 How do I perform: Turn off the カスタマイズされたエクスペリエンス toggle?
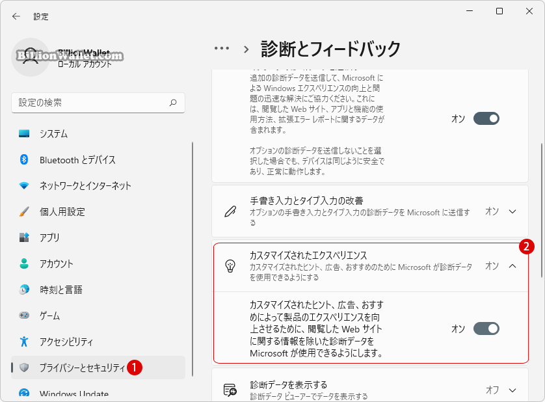click(486, 328)
